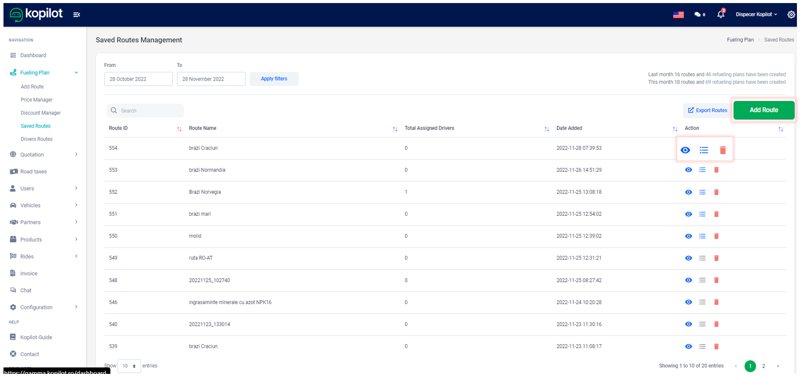Viewport: 800px width, 376px height.
Task: Click the US flag language icon
Action: pos(678,14)
